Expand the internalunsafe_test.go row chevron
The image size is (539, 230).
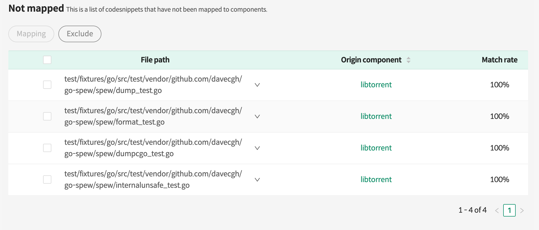(x=257, y=180)
